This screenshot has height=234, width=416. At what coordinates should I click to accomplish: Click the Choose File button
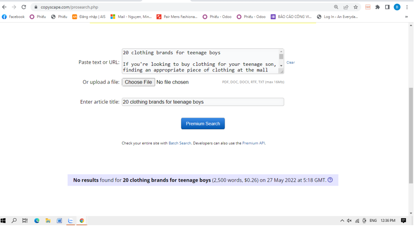138,82
